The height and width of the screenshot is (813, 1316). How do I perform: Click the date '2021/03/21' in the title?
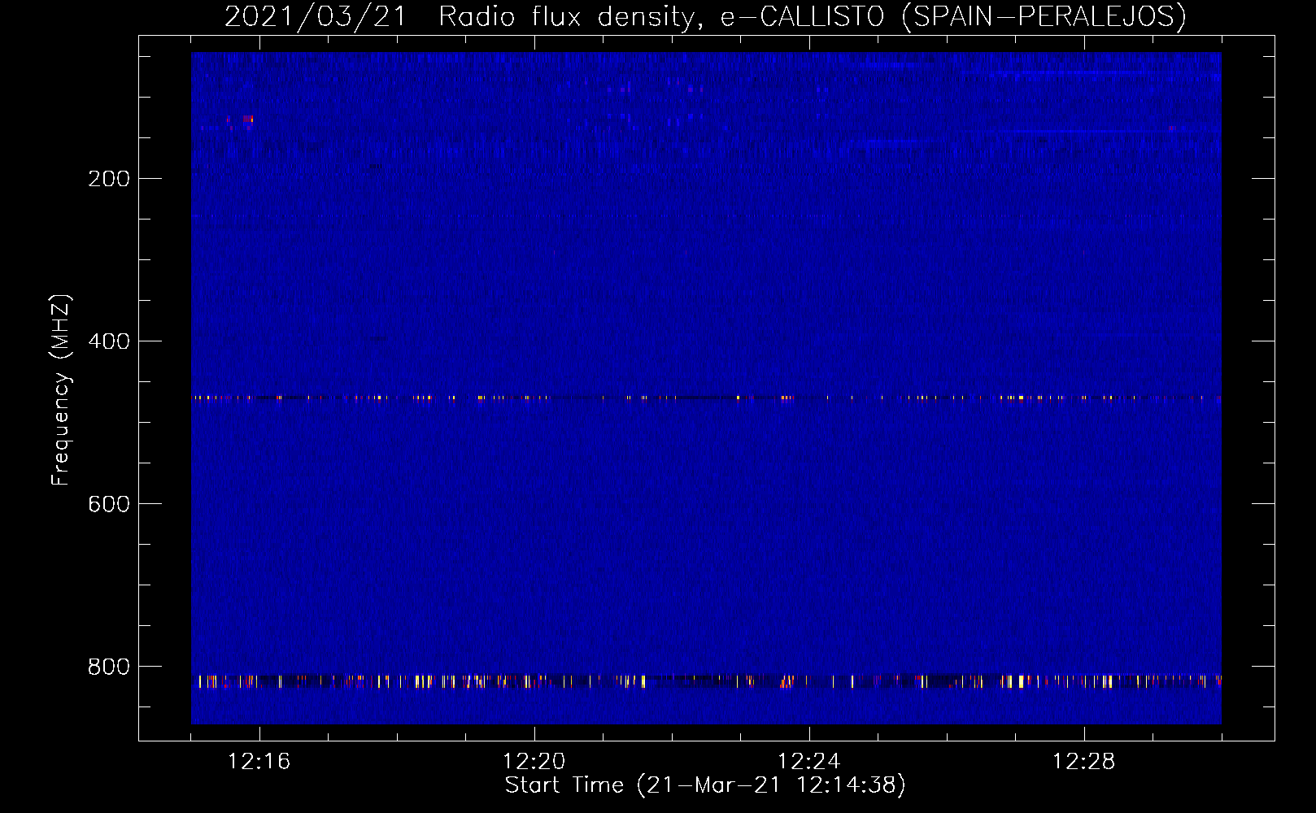pyautogui.click(x=315, y=16)
